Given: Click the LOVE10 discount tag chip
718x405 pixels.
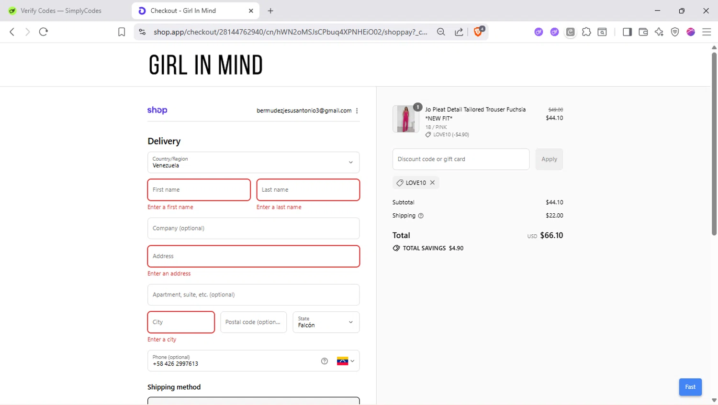Looking at the screenshot, I should click(x=415, y=183).
